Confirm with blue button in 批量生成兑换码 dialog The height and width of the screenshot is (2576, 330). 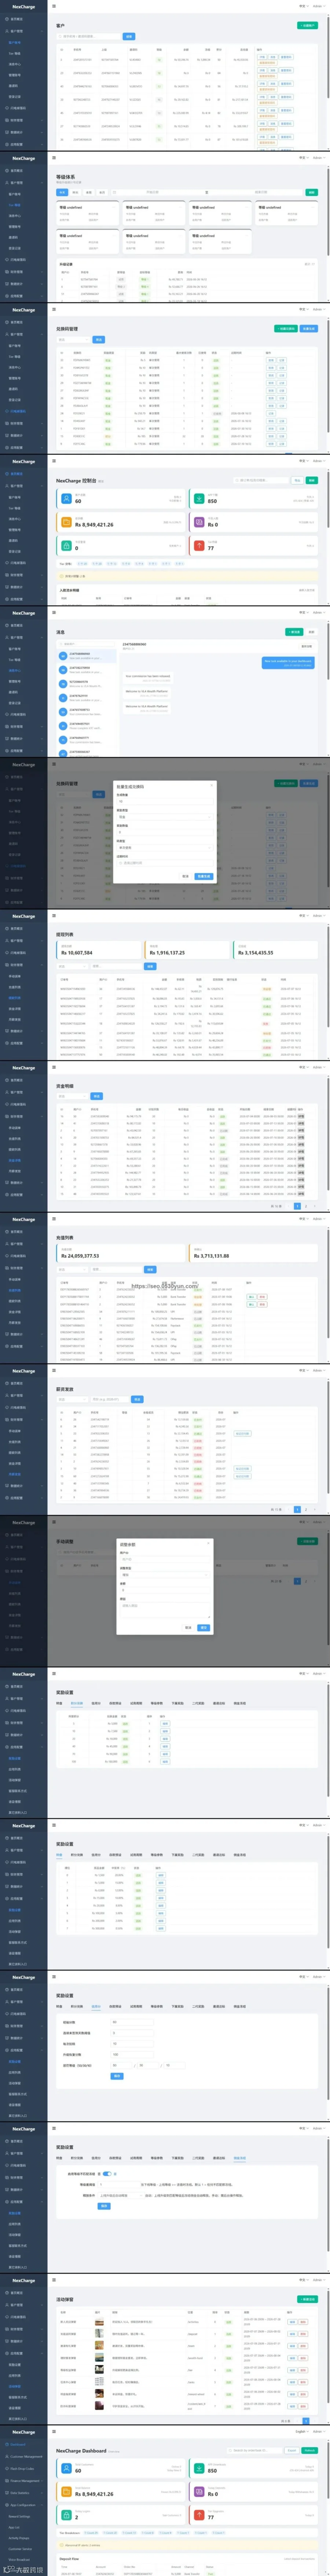(204, 876)
